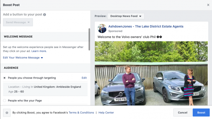Edit the audience targeting
The height and width of the screenshot is (119, 212).
click(x=84, y=78)
